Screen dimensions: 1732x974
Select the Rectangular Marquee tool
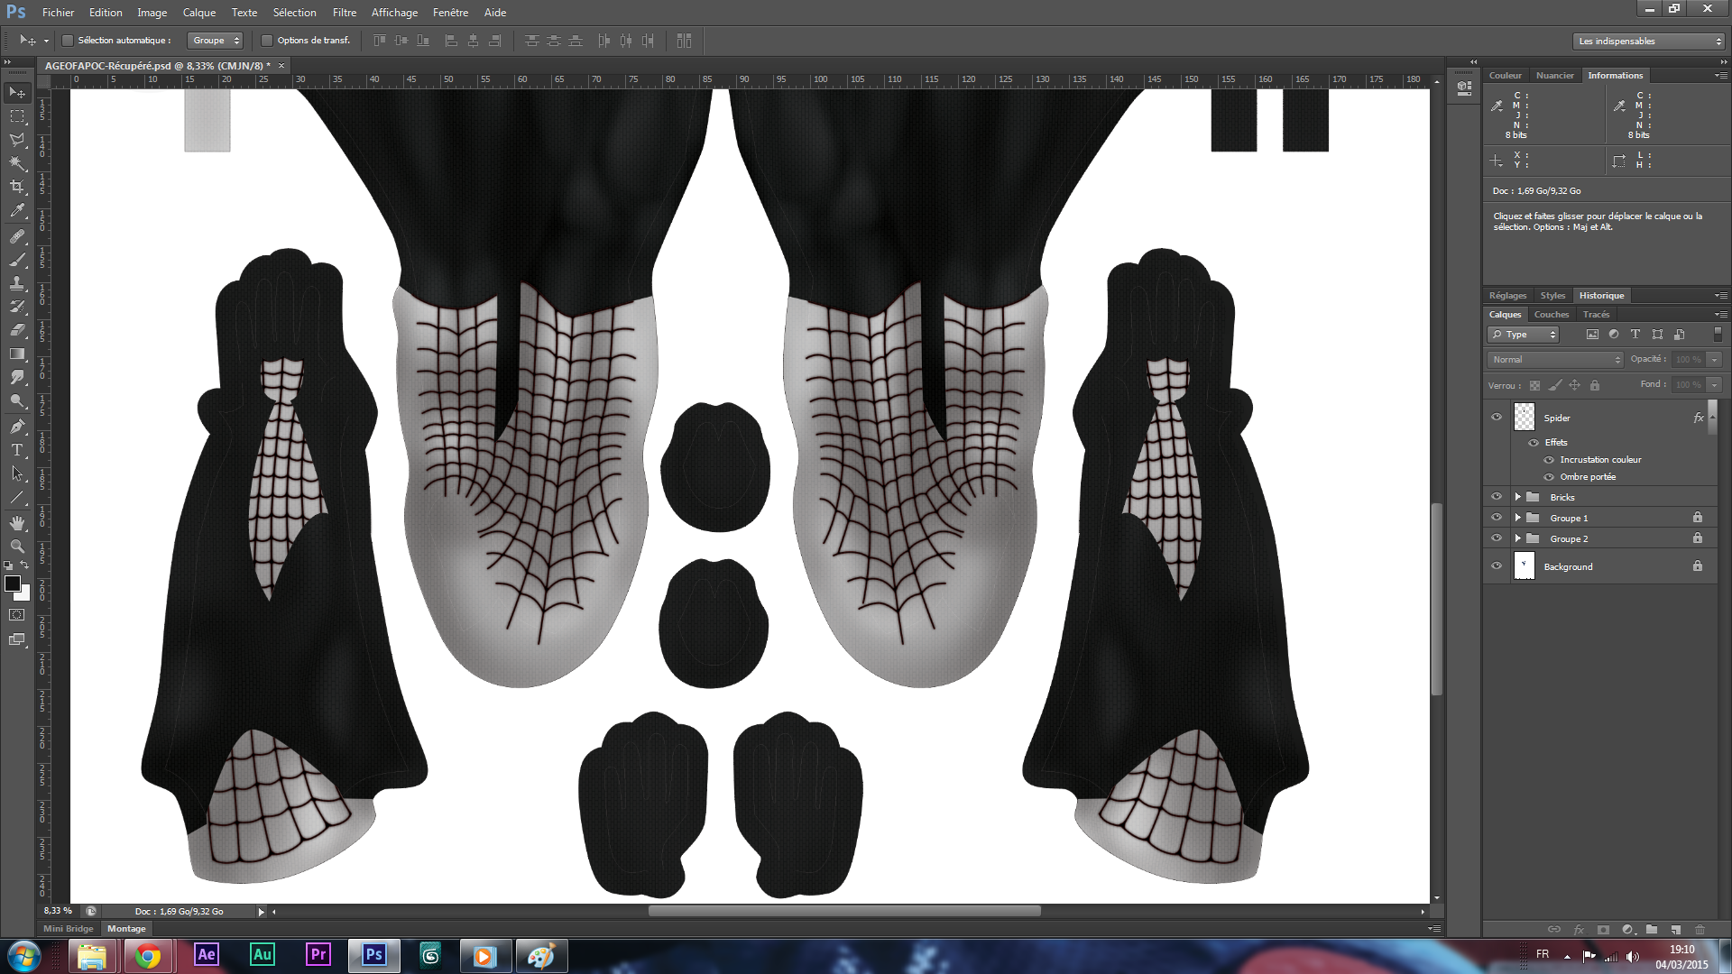coord(17,116)
